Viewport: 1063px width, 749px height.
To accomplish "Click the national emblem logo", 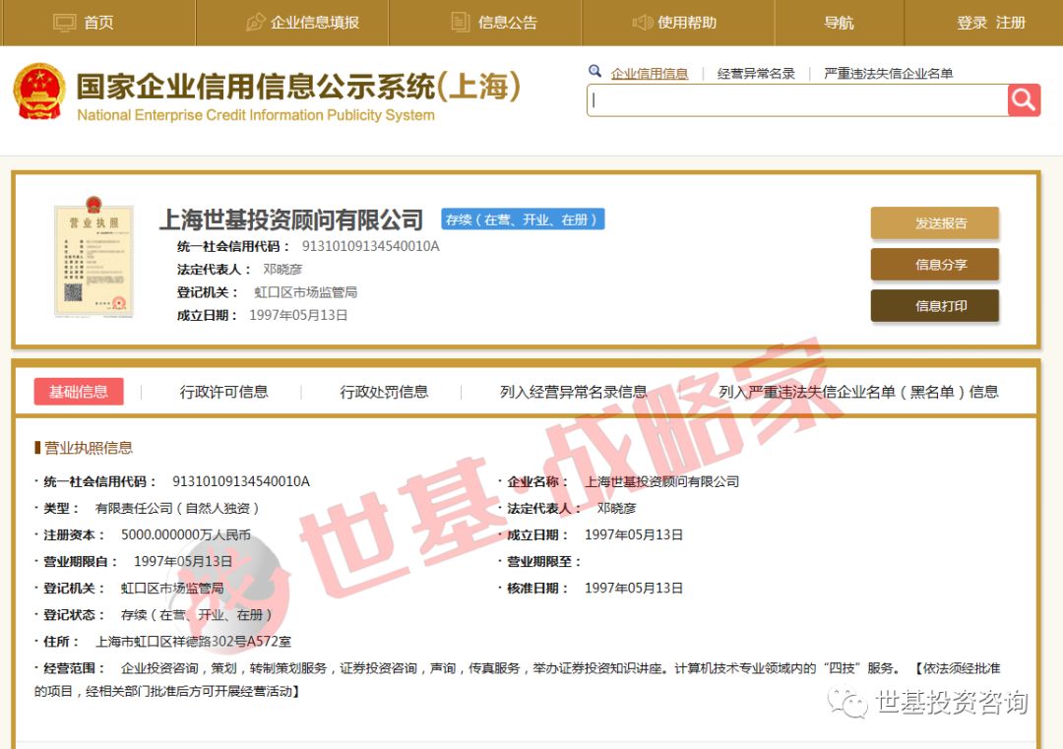I will pos(39,91).
